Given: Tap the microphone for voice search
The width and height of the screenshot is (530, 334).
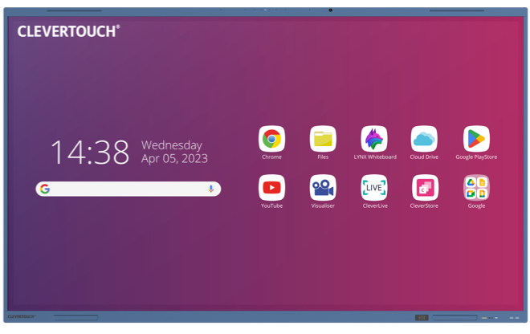Looking at the screenshot, I should (x=211, y=189).
